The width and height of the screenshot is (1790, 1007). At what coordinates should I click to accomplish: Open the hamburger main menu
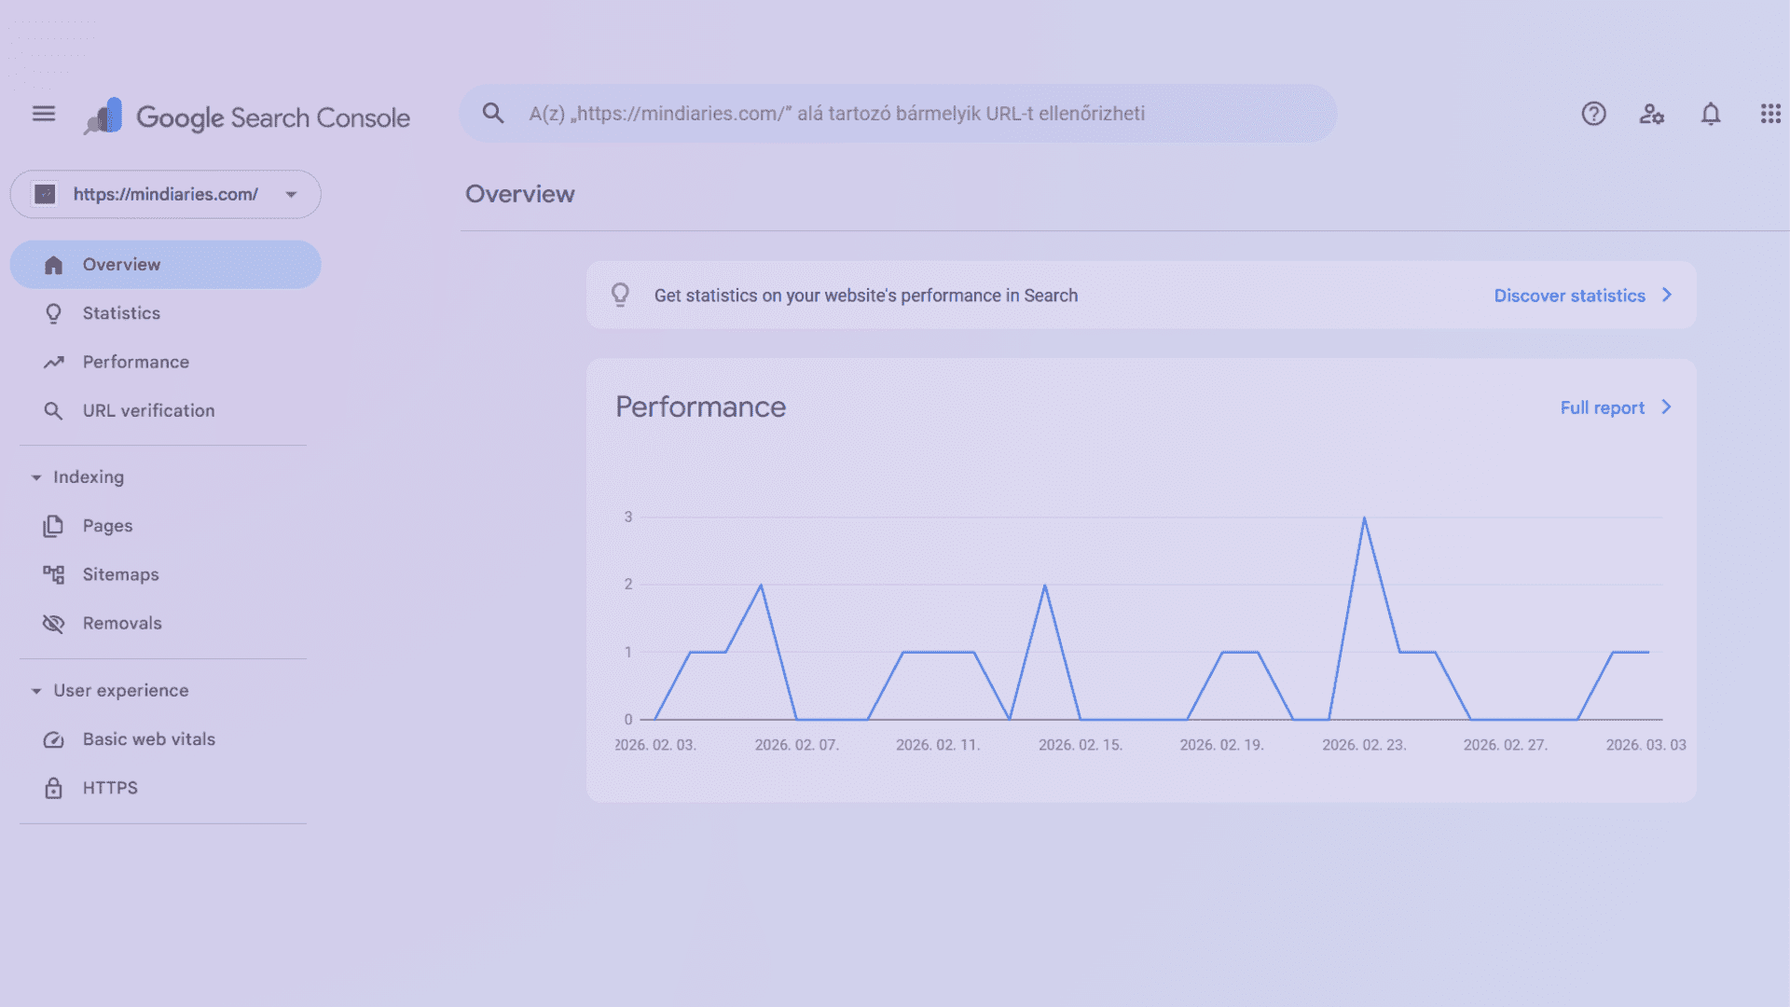(44, 114)
